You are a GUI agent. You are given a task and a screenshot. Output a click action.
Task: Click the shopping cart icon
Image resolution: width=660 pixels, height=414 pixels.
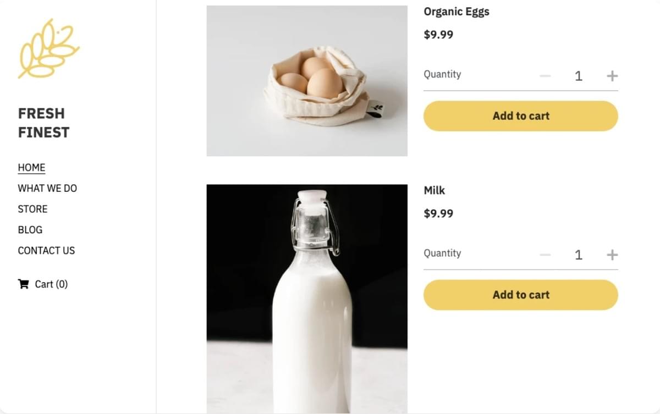23,284
